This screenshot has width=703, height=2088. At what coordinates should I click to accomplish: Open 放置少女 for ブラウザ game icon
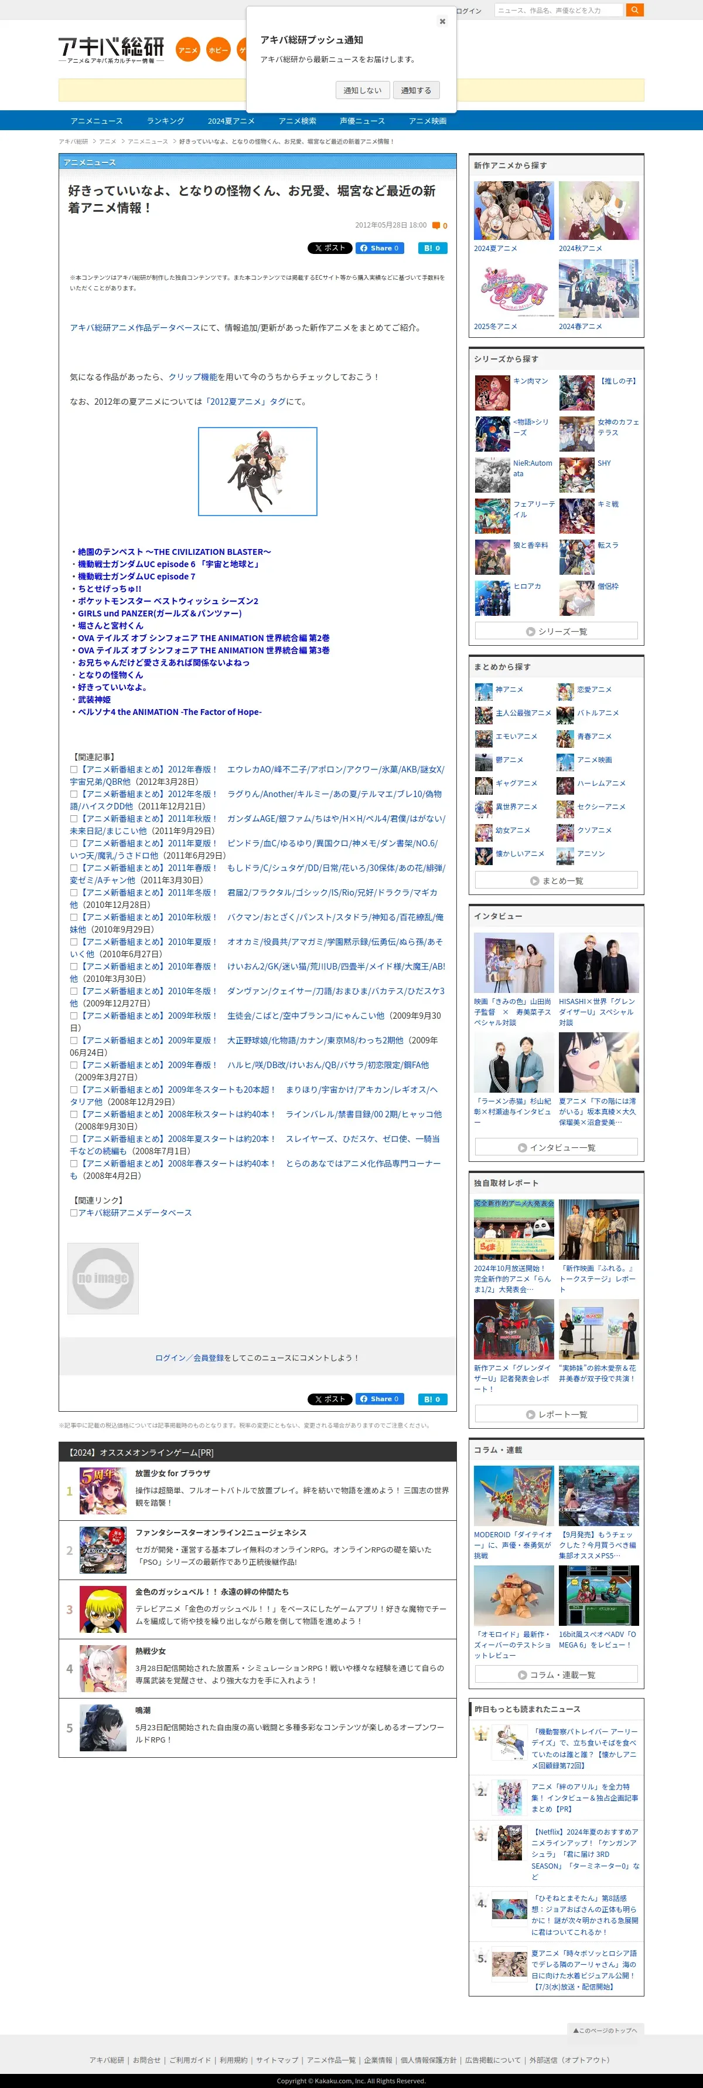(x=103, y=1490)
